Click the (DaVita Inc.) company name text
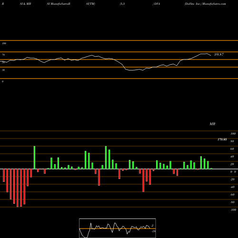 click(x=193, y=4)
